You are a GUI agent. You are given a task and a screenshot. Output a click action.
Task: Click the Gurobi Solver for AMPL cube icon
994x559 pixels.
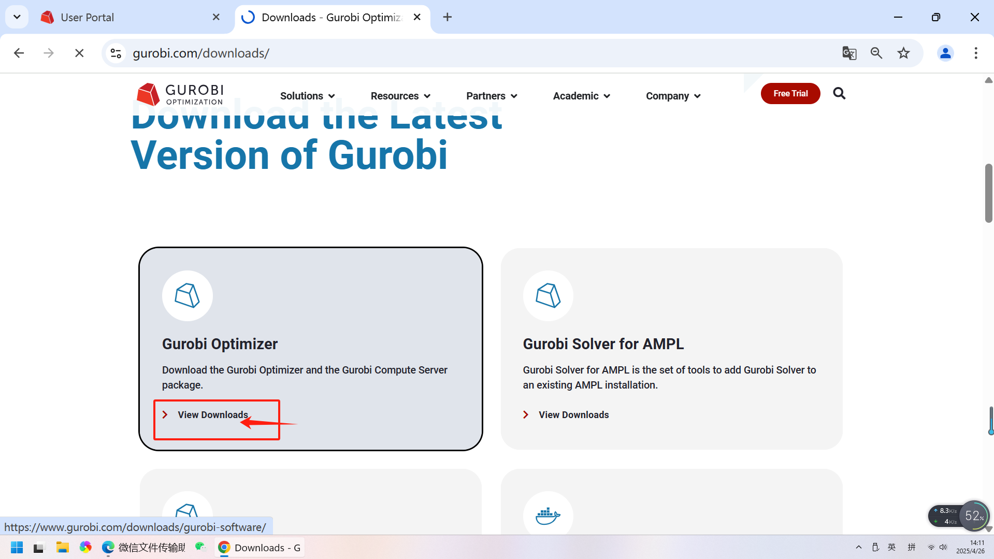point(548,296)
